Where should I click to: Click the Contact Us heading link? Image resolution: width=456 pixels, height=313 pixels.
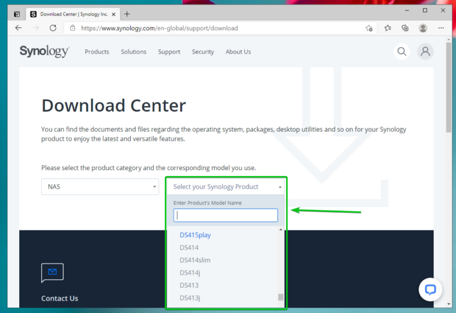coord(60,298)
